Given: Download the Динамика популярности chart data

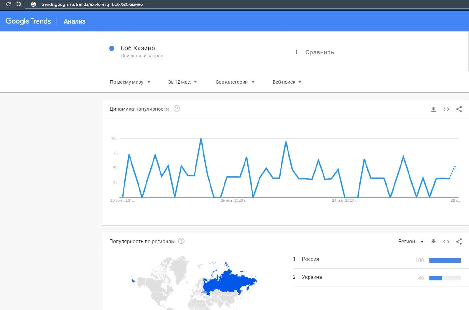Looking at the screenshot, I should point(433,109).
